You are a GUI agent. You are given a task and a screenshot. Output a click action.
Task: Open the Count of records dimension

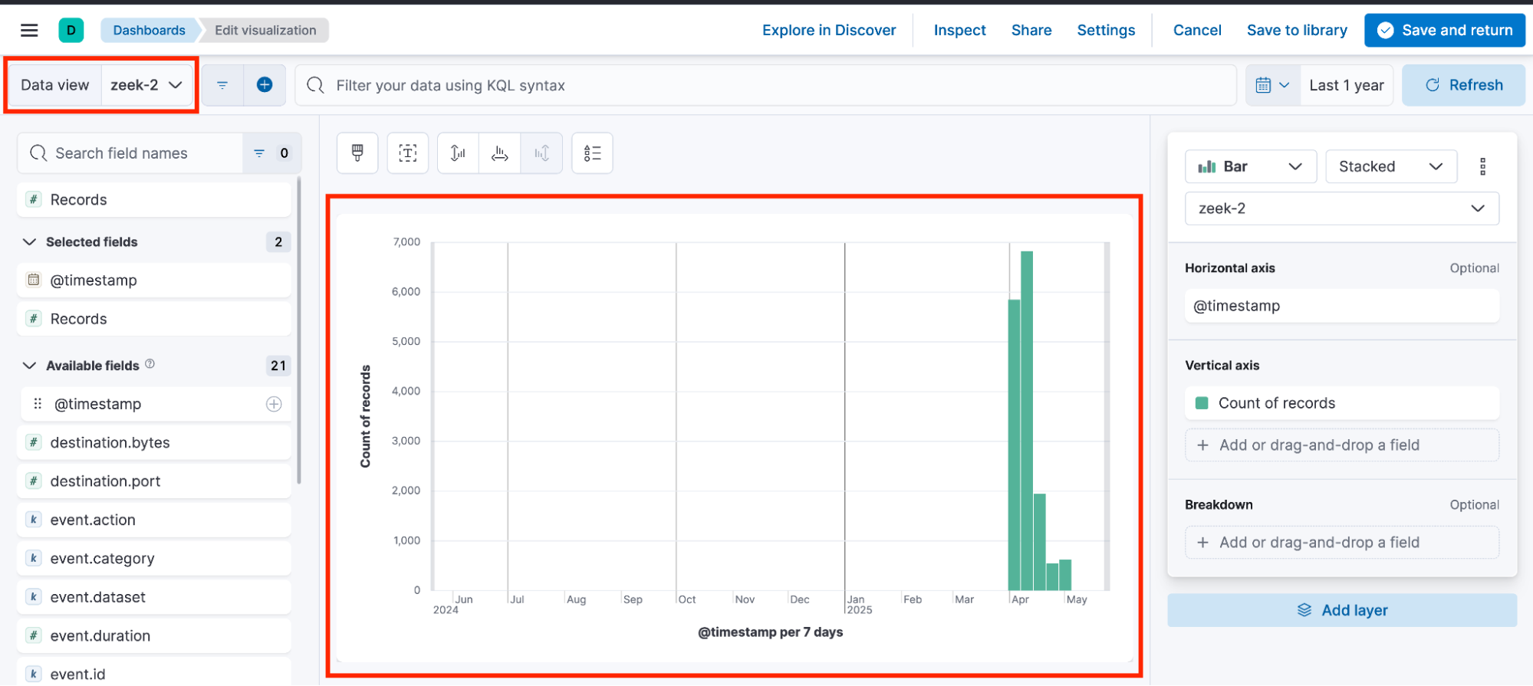tap(1341, 403)
